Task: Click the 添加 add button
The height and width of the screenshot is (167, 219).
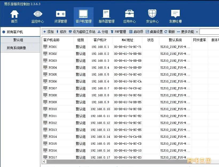Action: tap(48, 32)
